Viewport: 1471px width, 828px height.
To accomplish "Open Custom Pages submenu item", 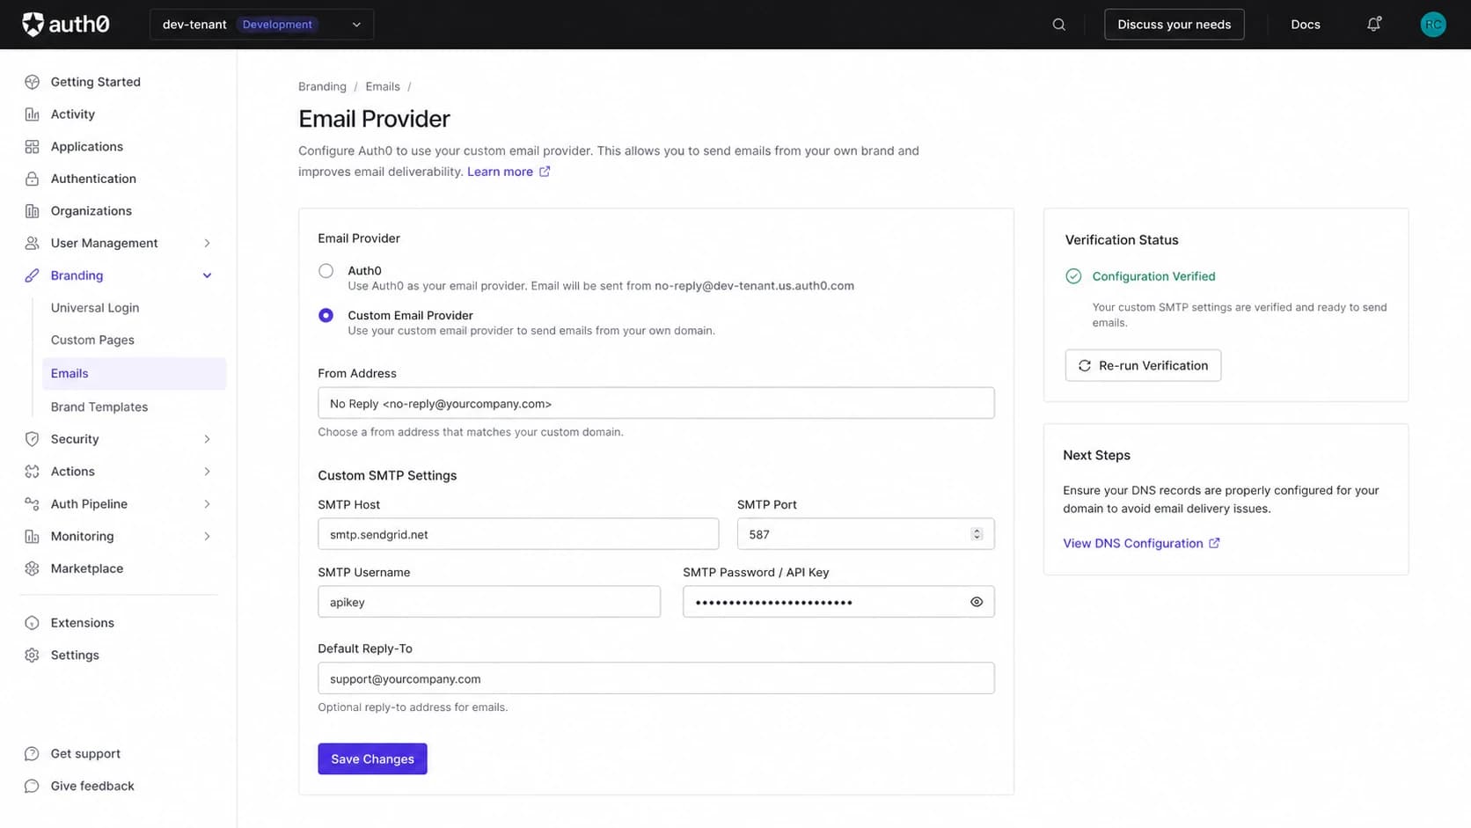I will 92,341.
